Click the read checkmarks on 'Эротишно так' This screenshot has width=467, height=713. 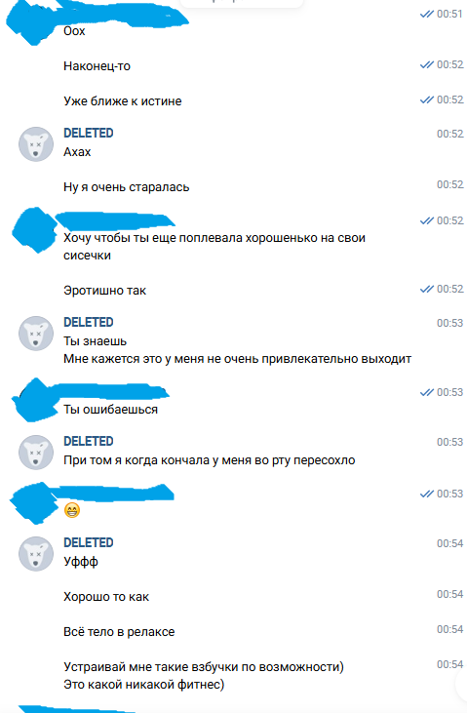(426, 289)
